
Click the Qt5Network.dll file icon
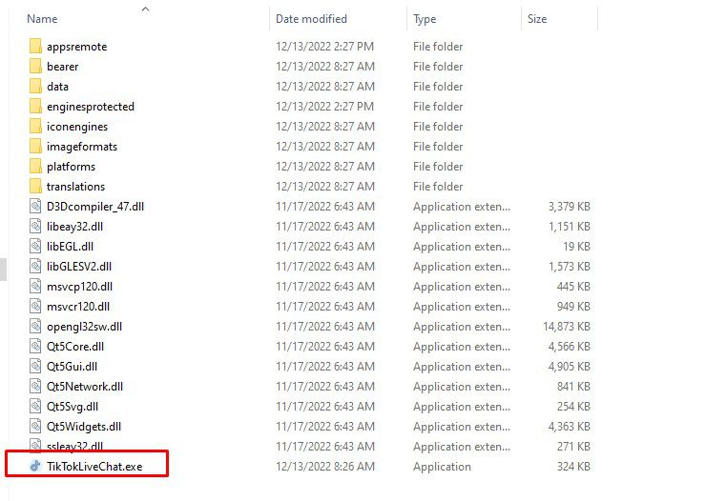[35, 386]
